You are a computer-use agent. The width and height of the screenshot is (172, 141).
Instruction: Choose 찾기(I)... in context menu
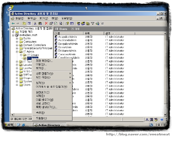[52, 68]
